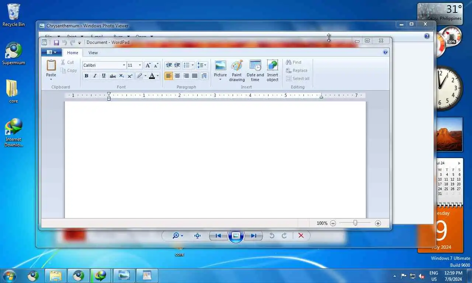Screen dimensions: 472x283
Task: Click into the blank document page
Action: pos(215,160)
